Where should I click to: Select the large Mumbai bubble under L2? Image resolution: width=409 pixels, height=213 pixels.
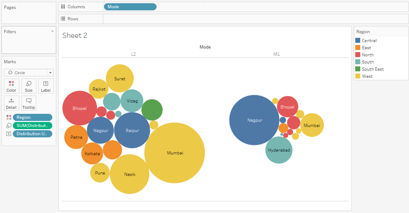175,152
